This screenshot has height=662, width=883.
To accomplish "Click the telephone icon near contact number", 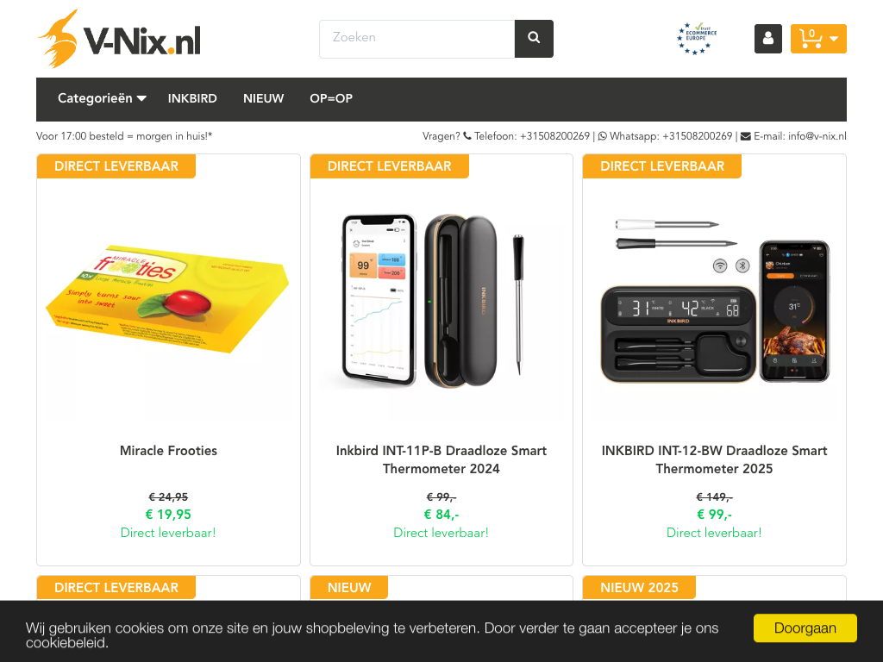I will (467, 136).
